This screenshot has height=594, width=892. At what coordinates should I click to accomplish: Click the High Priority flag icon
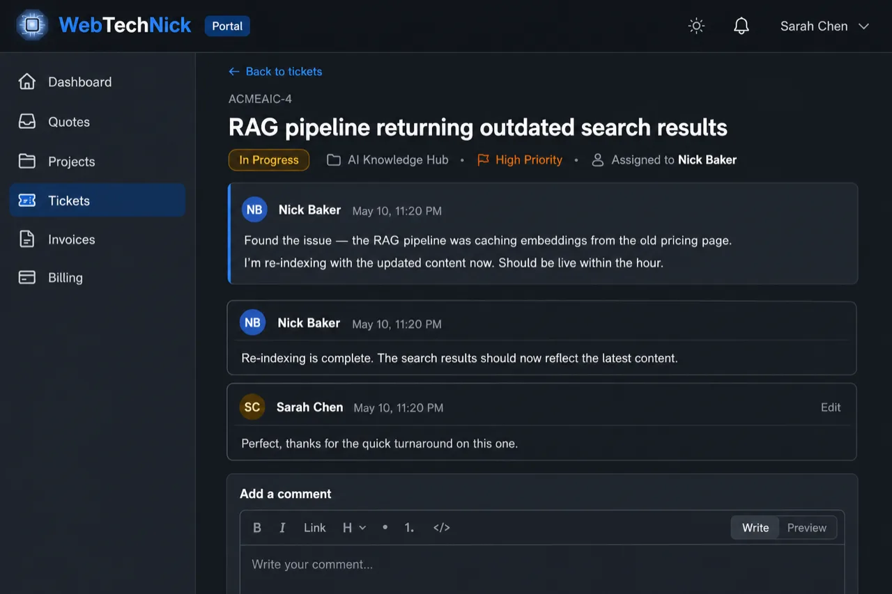[483, 160]
